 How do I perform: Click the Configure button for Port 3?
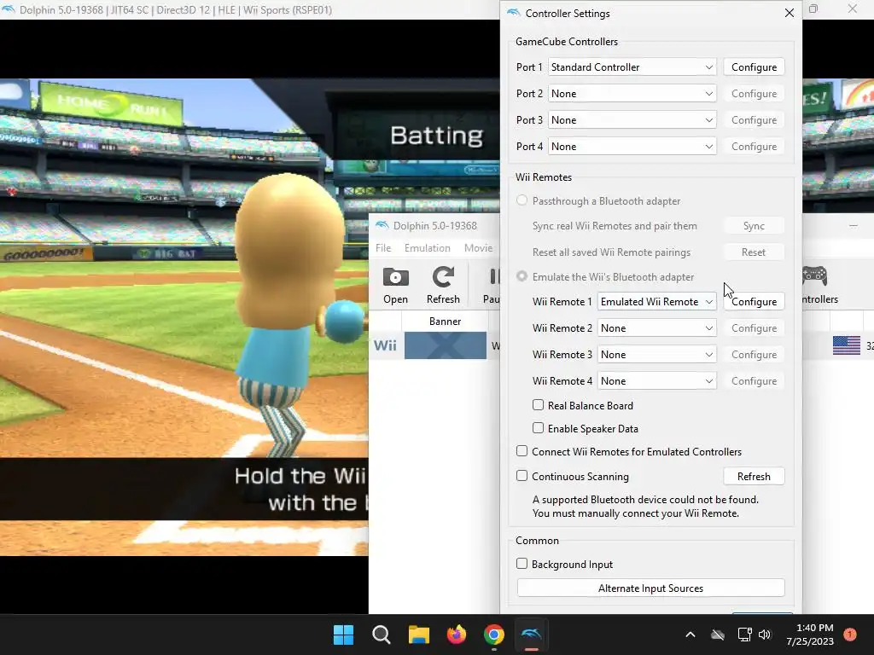click(754, 119)
